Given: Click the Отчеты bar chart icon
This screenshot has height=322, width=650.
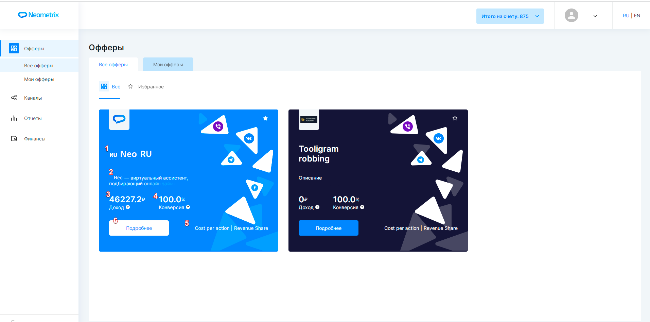Looking at the screenshot, I should click(14, 118).
